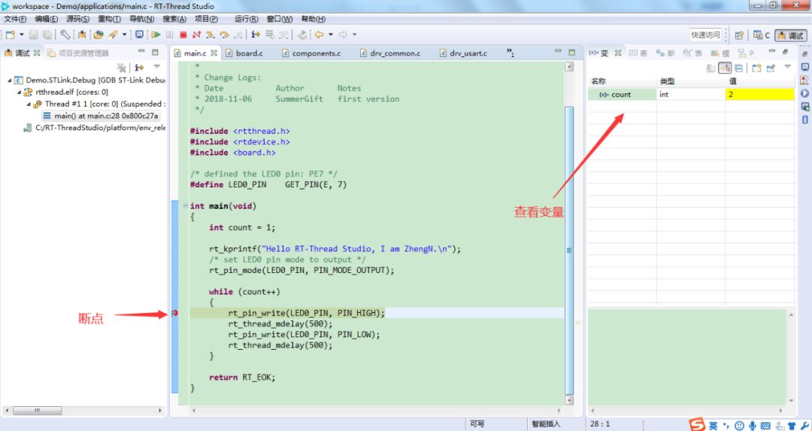This screenshot has width=812, height=431.
Task: Click the red Terminate debug button
Action: (183, 35)
